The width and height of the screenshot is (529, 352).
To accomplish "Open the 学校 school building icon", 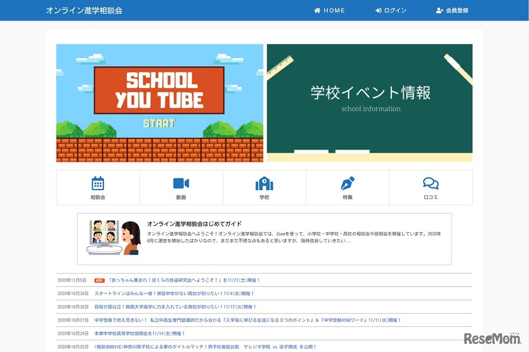I will pyautogui.click(x=264, y=183).
